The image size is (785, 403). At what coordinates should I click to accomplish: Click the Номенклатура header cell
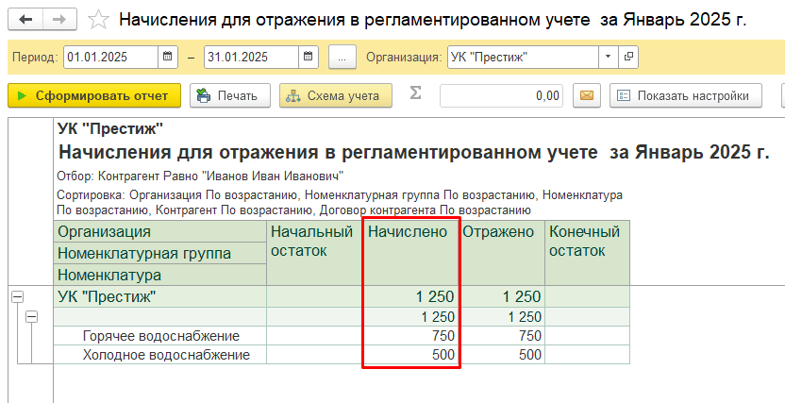click(160, 275)
